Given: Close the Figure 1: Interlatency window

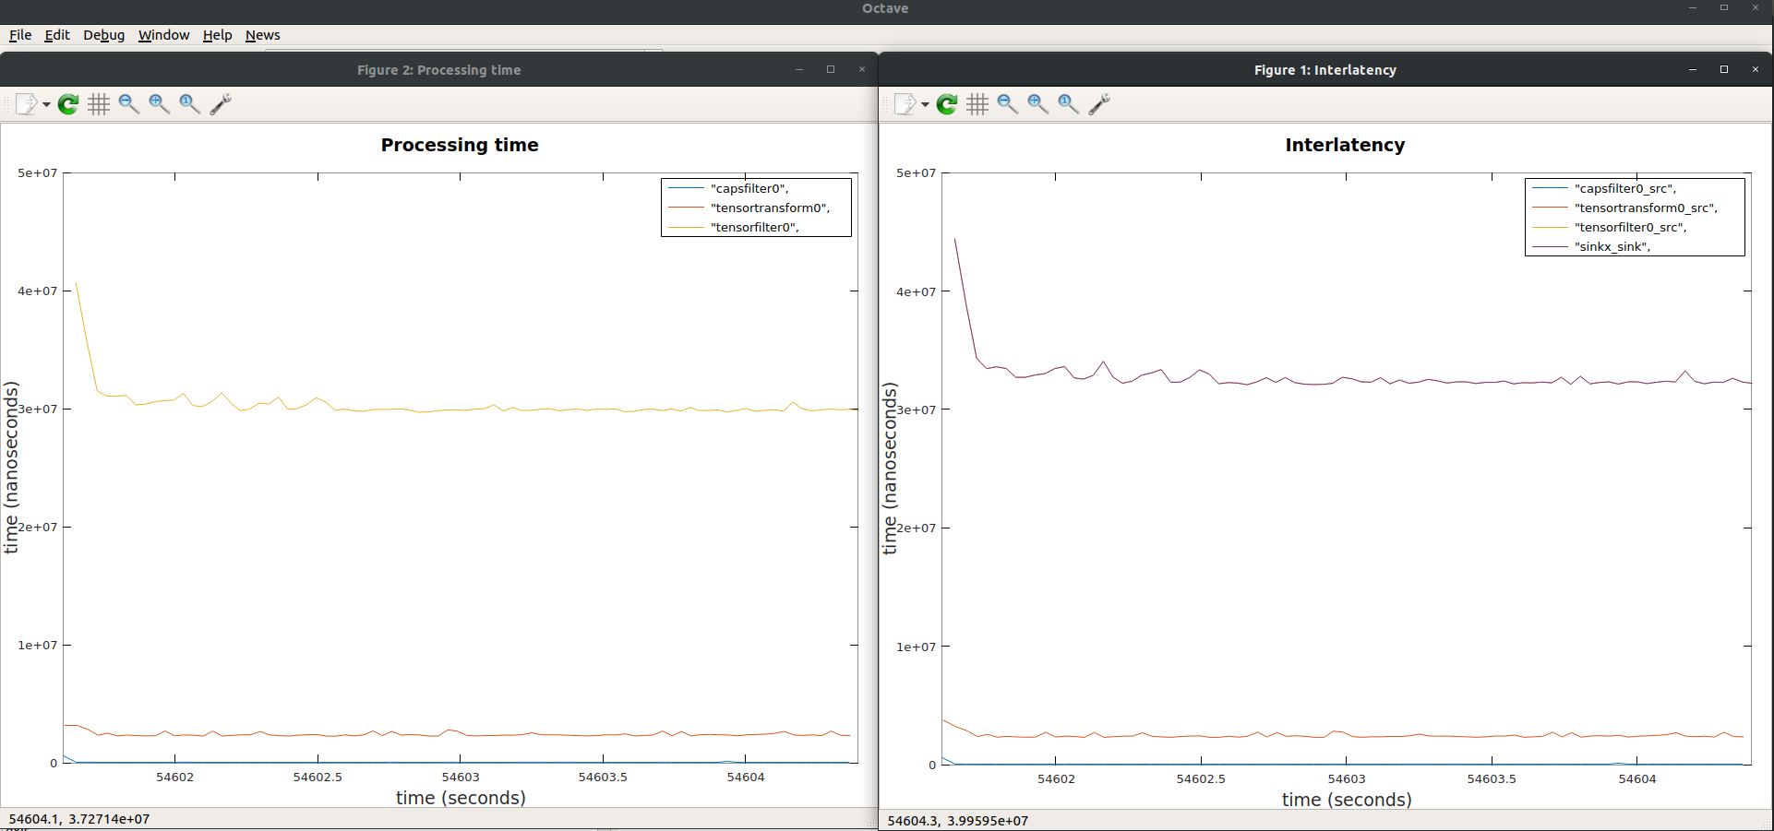Looking at the screenshot, I should (x=1756, y=70).
